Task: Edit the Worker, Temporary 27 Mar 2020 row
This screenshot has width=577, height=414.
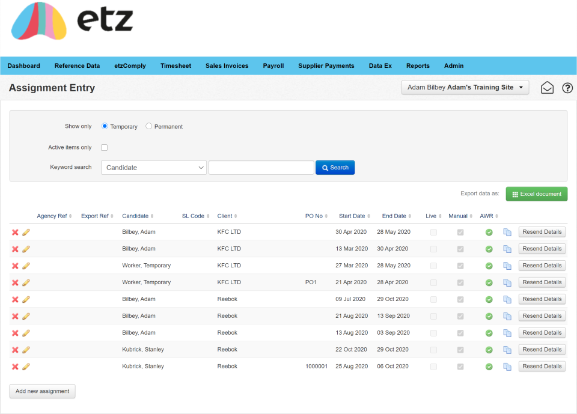Action: tap(26, 266)
